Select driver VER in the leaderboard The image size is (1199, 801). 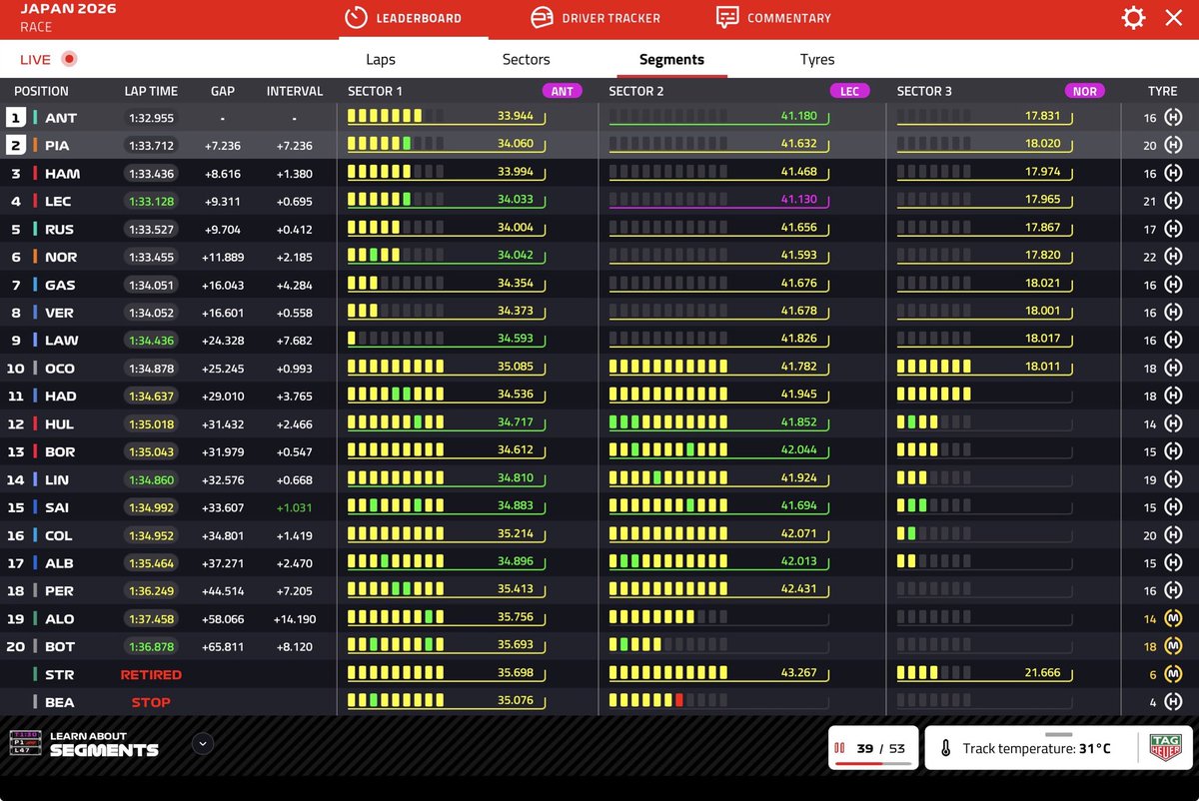[59, 313]
